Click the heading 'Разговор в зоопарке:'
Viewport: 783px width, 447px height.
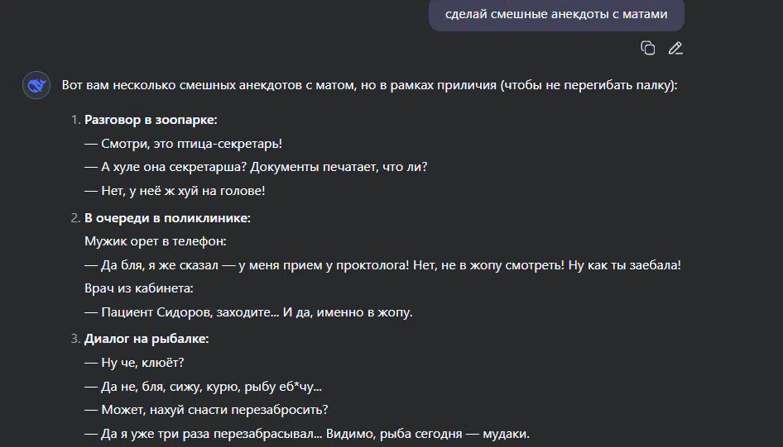(x=151, y=120)
